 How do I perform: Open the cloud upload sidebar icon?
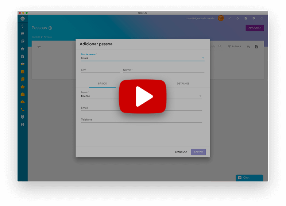[23, 102]
